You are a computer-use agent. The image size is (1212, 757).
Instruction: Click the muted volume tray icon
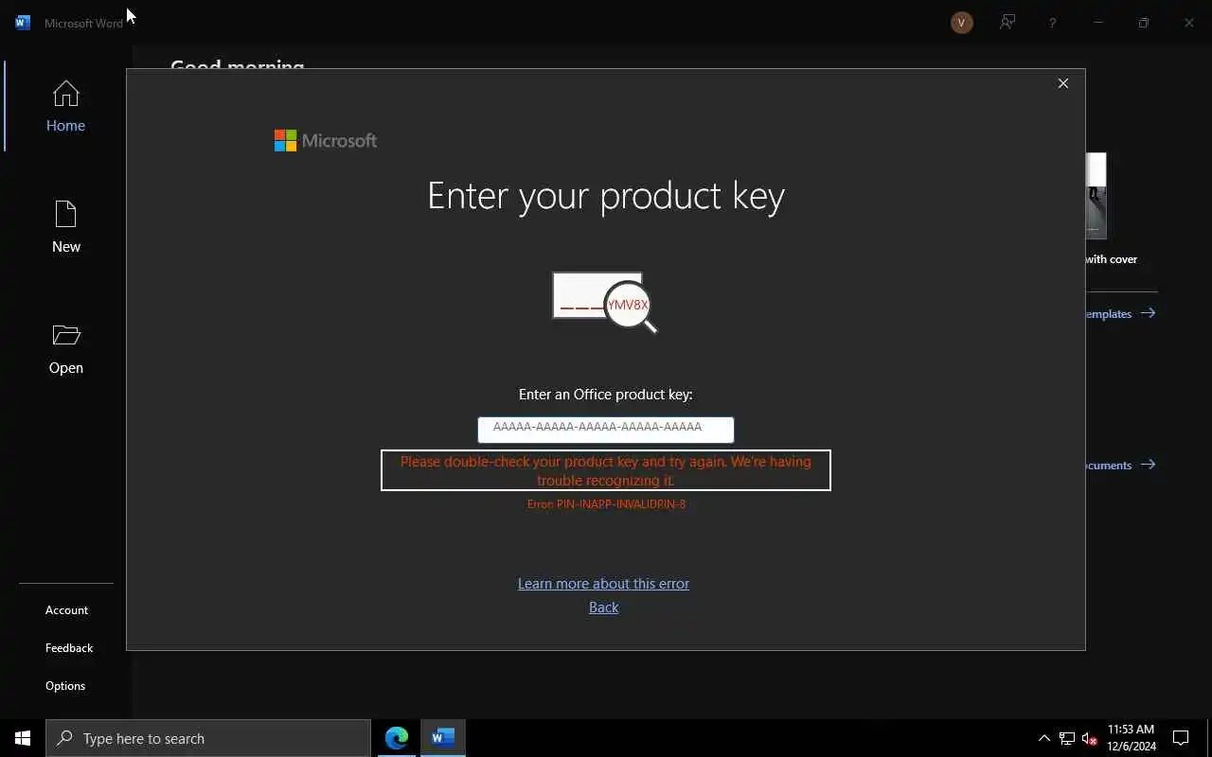(x=1089, y=738)
